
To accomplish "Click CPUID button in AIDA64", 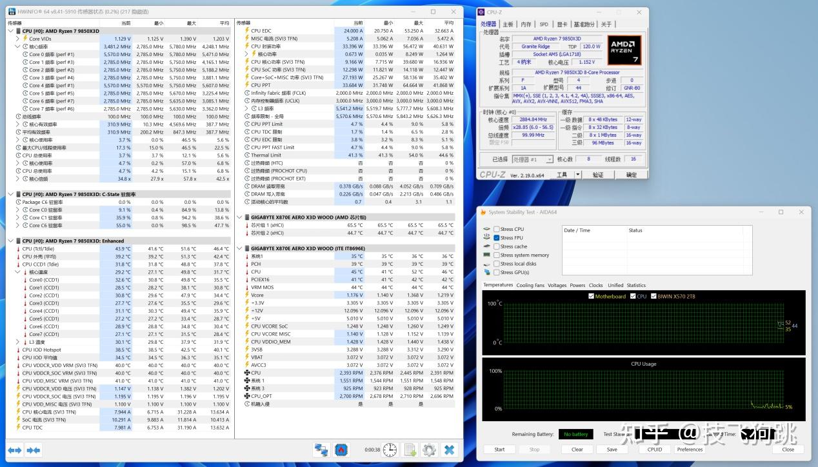I will [654, 450].
